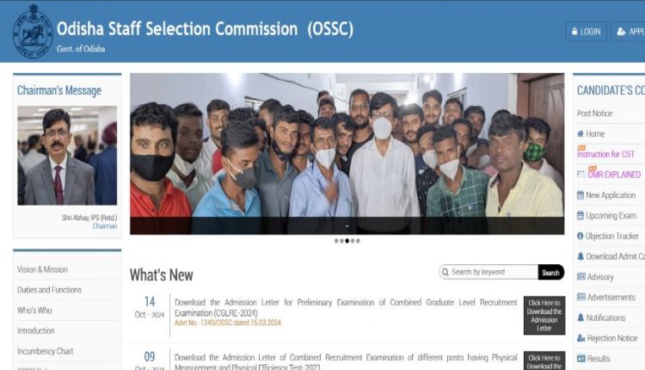The width and height of the screenshot is (645, 370).
Task: Click calendar icon next to Upcoming Exam
Action: pos(580,215)
